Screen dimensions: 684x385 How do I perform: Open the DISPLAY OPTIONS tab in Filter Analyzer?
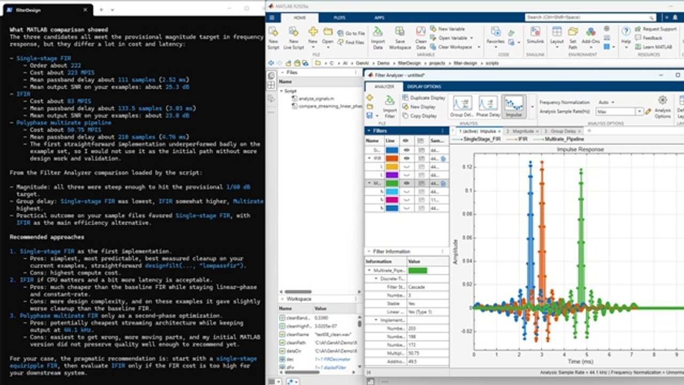424,87
